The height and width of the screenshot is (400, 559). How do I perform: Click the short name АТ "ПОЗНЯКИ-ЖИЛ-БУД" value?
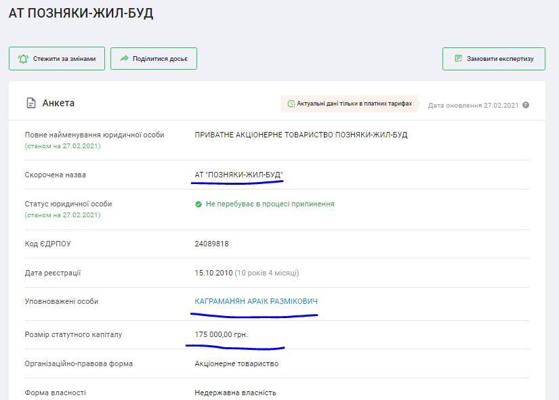[239, 175]
